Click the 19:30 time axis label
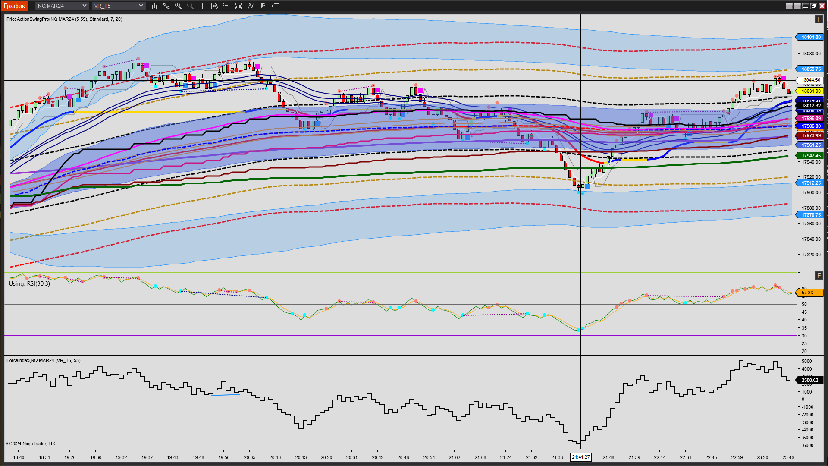This screenshot has height=466, width=828. pyautogui.click(x=96, y=458)
